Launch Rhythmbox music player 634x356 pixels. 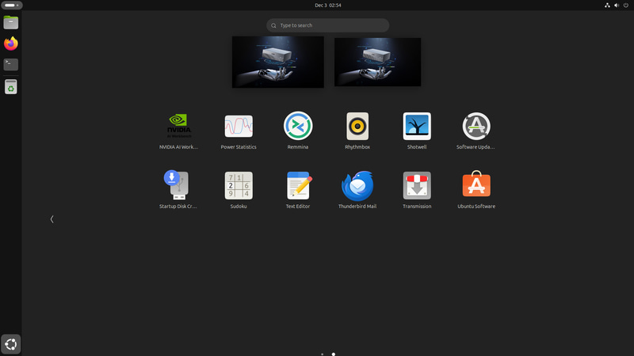pyautogui.click(x=357, y=131)
